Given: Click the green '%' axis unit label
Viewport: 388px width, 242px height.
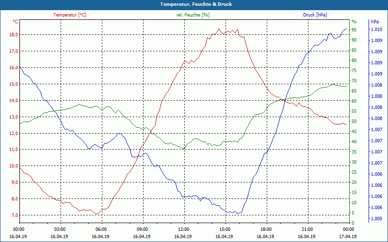Looking at the screenshot, I should click(354, 22).
